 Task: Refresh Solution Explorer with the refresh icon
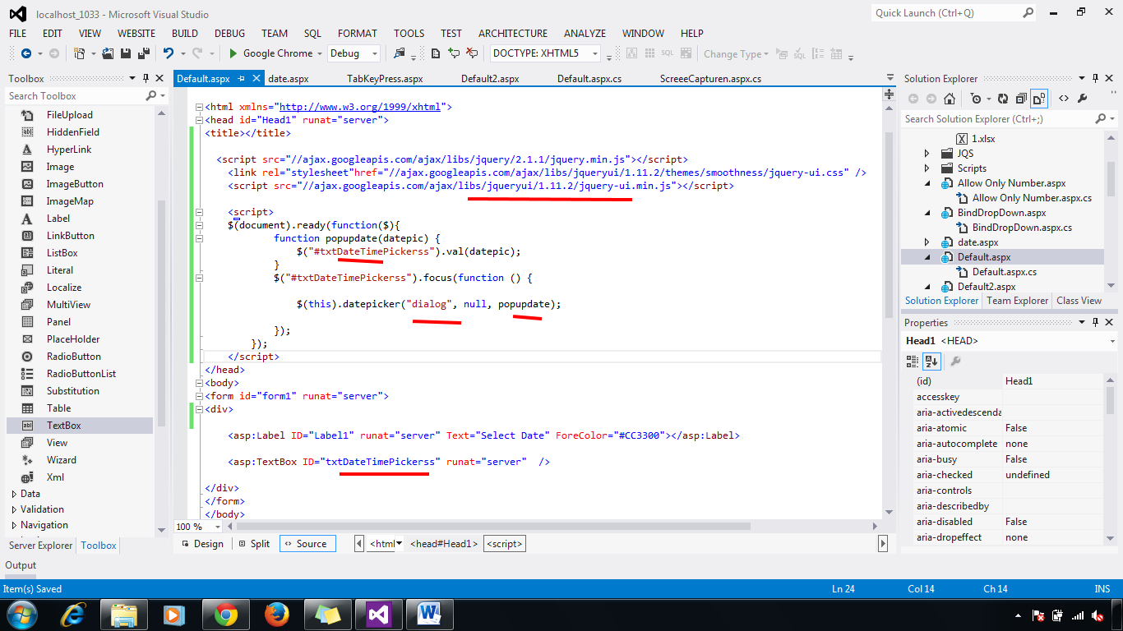click(1003, 99)
